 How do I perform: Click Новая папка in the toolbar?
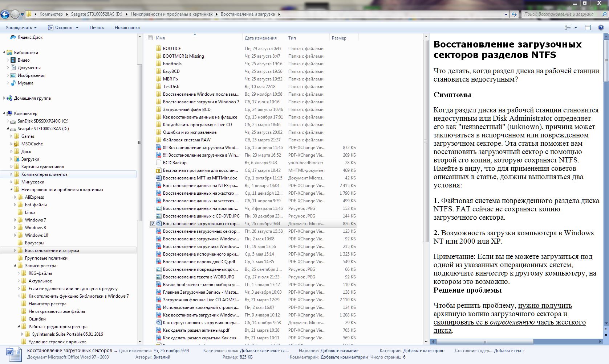tap(127, 28)
